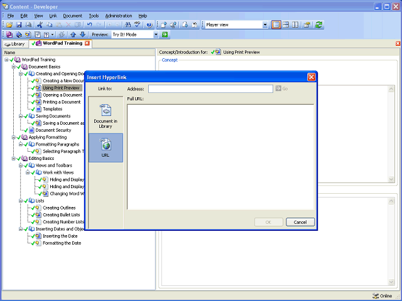Click the Concept pane scroll down arrow
Screen dimensions: 402x301
pyautogui.click(x=391, y=179)
